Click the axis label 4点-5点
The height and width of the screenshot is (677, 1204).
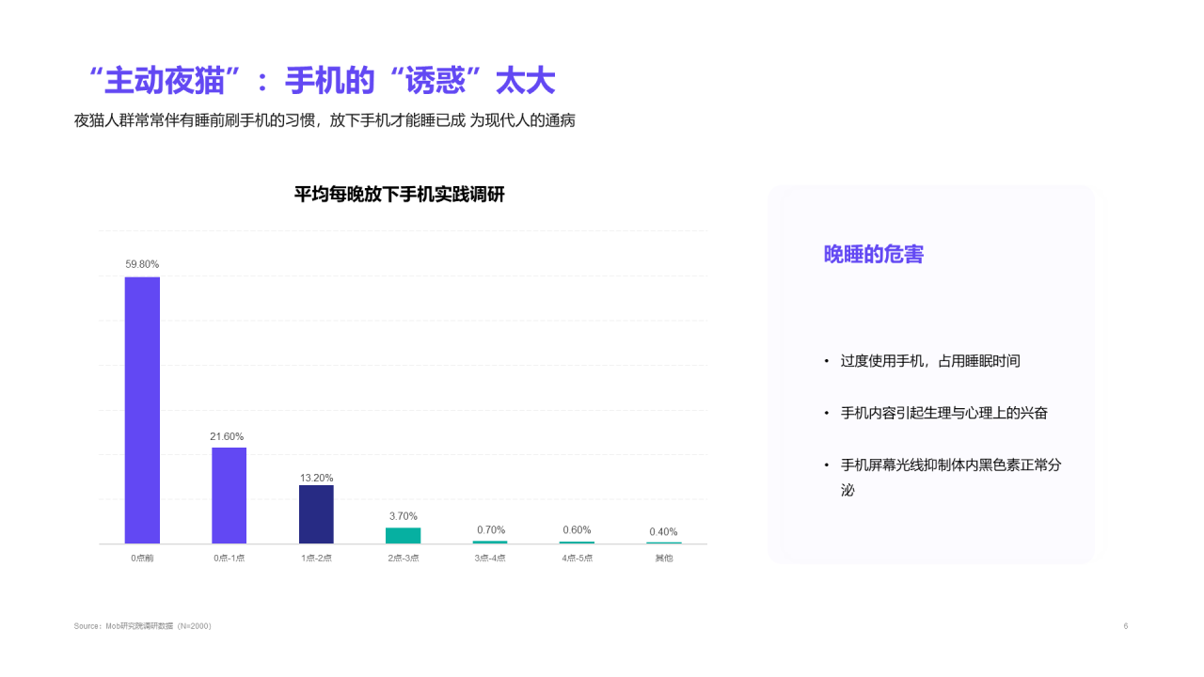pos(577,559)
